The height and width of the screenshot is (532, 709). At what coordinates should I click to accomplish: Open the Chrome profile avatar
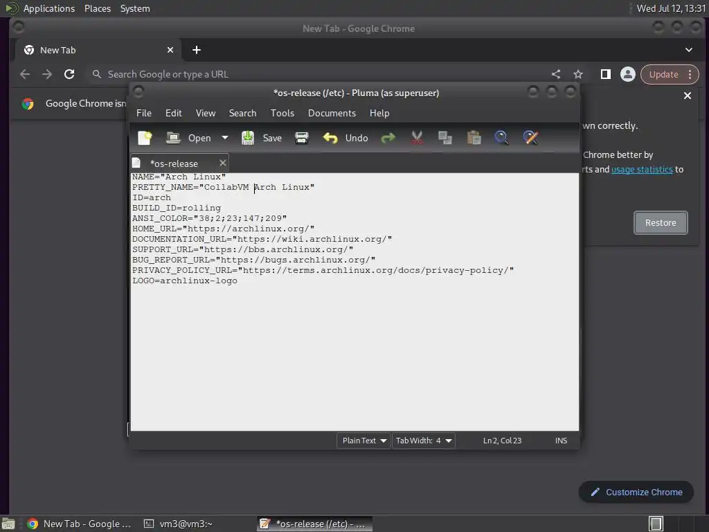pyautogui.click(x=627, y=74)
